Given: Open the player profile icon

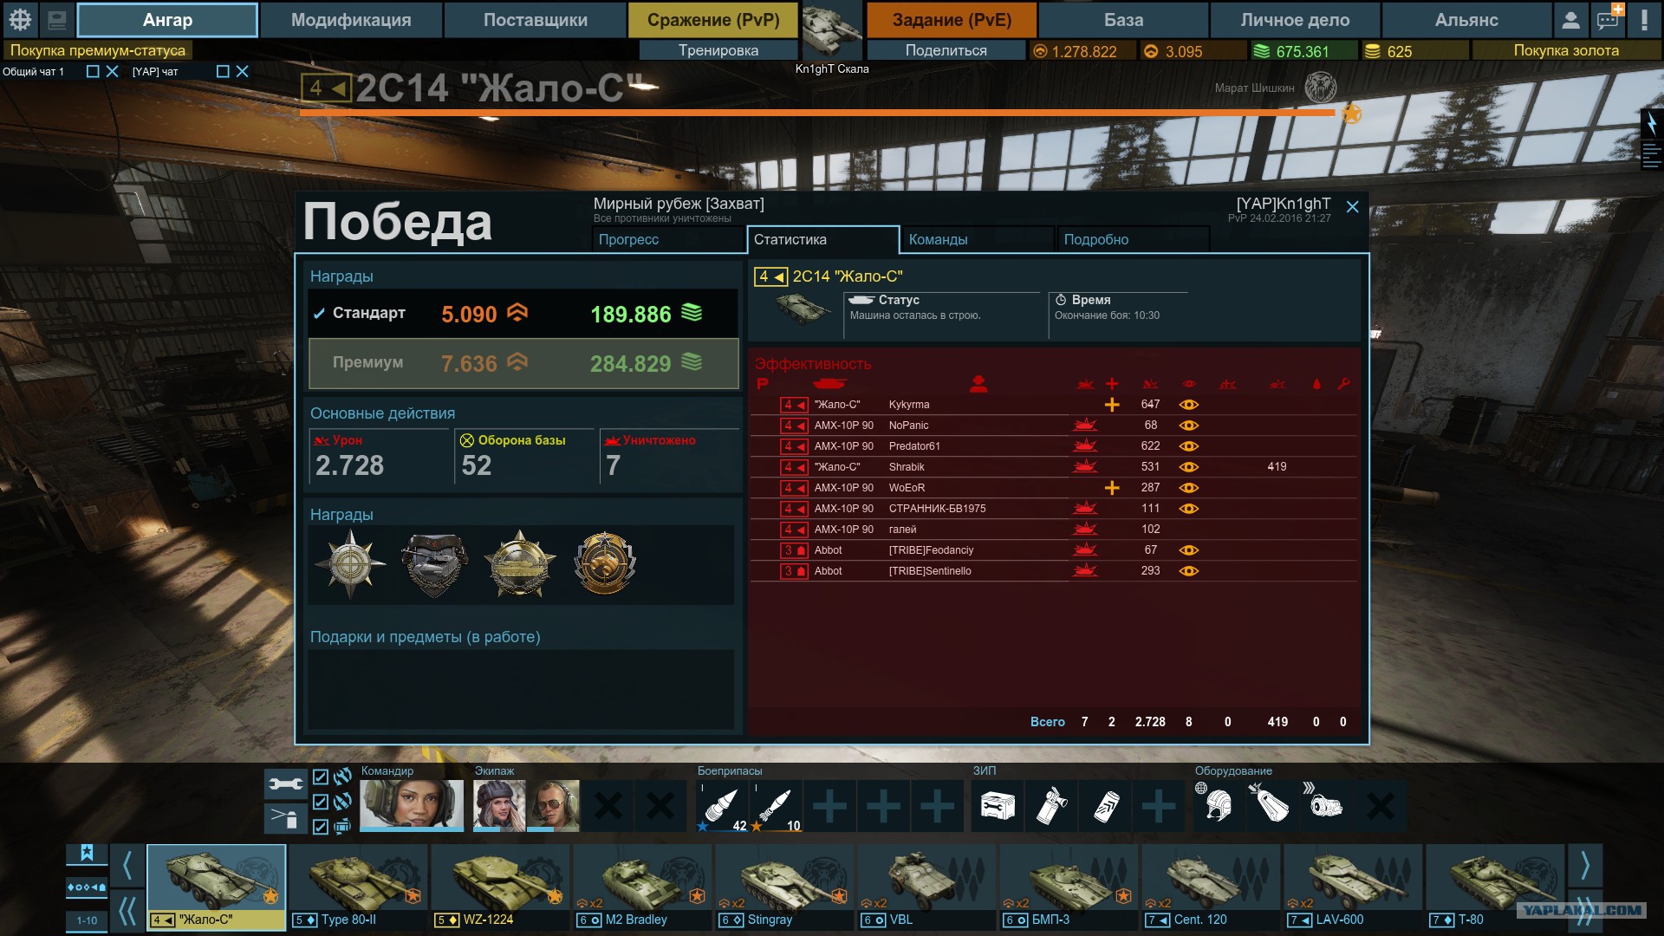Looking at the screenshot, I should click(1570, 19).
